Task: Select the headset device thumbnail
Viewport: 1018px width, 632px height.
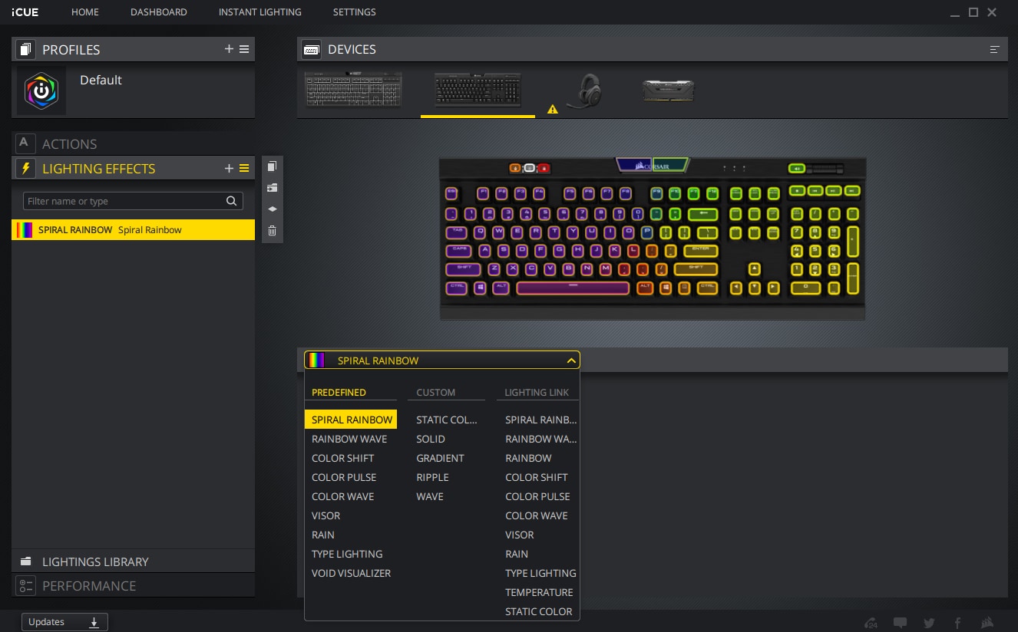Action: coord(585,91)
